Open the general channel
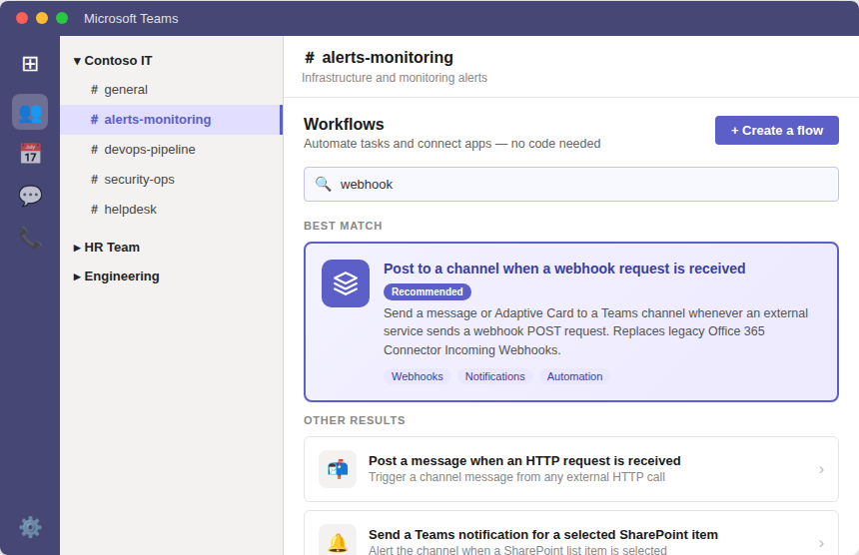Screen dimensions: 859x555 click(x=172, y=90)
